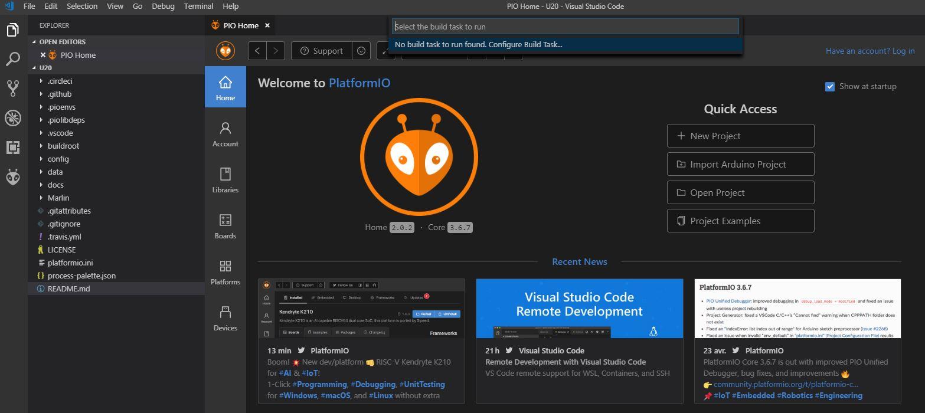Open the PlatformIO alien icon in activity bar

pyautogui.click(x=13, y=176)
